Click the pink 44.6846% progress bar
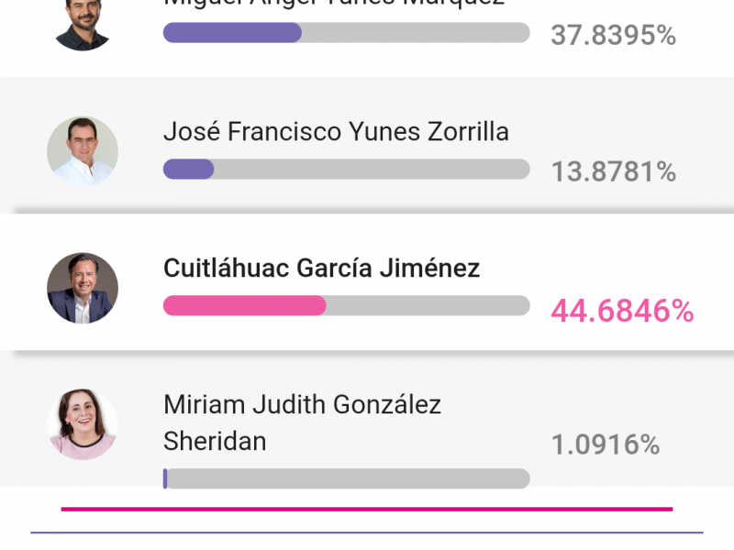 click(x=347, y=305)
